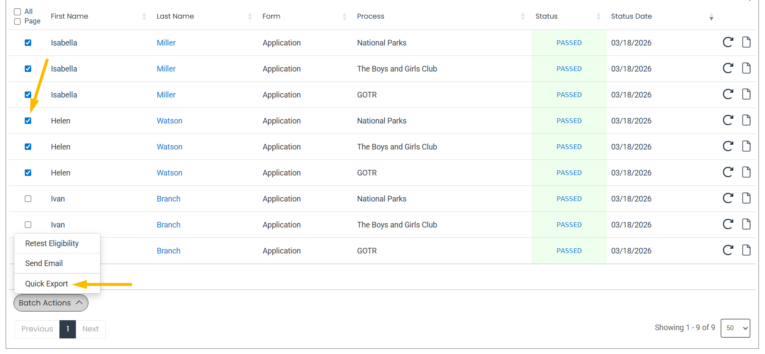Document icon for Isabella Miller GOTR row
Image resolution: width=765 pixels, height=354 pixels.
(746, 94)
